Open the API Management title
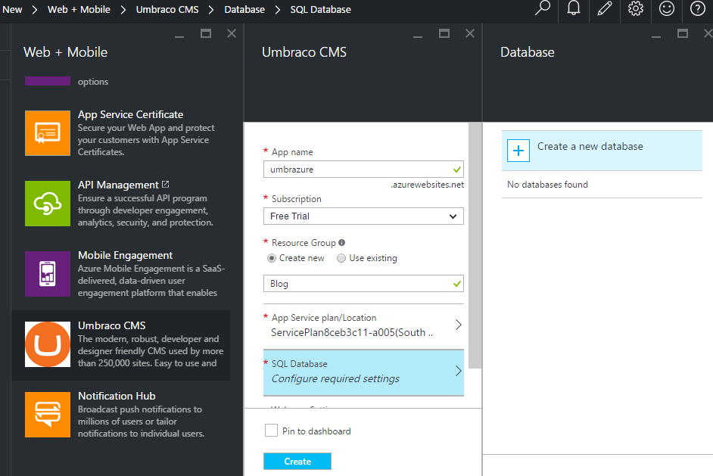This screenshot has width=713, height=476. point(118,185)
